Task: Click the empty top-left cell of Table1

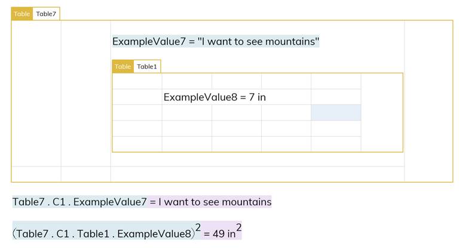Action: click(x=137, y=81)
